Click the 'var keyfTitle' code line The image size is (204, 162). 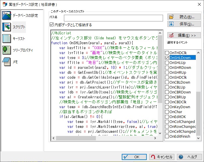pos(108,48)
